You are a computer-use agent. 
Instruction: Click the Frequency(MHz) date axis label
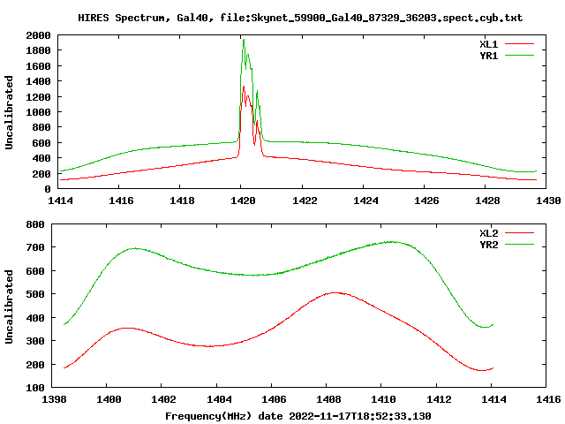tap(298, 416)
